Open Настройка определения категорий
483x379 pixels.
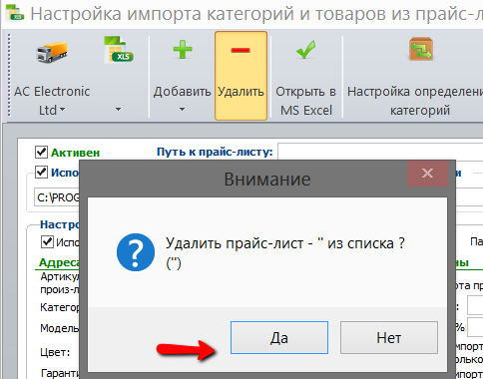click(414, 76)
